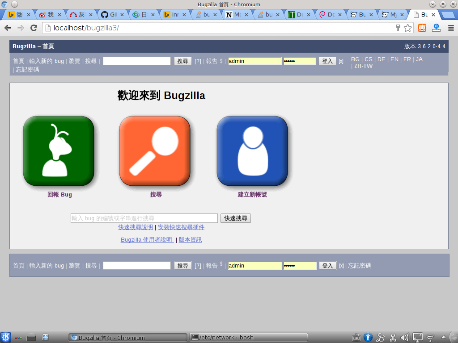Open the Bugzilla 使用者說明 link
Screen dimensions: 458x343
pos(147,240)
